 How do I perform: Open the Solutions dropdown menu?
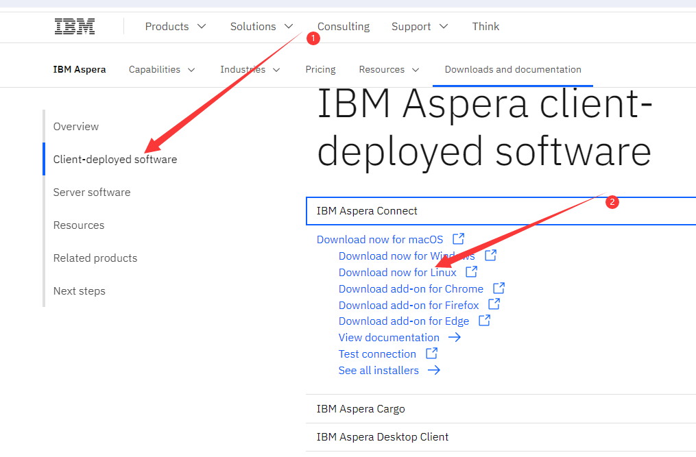pyautogui.click(x=262, y=27)
